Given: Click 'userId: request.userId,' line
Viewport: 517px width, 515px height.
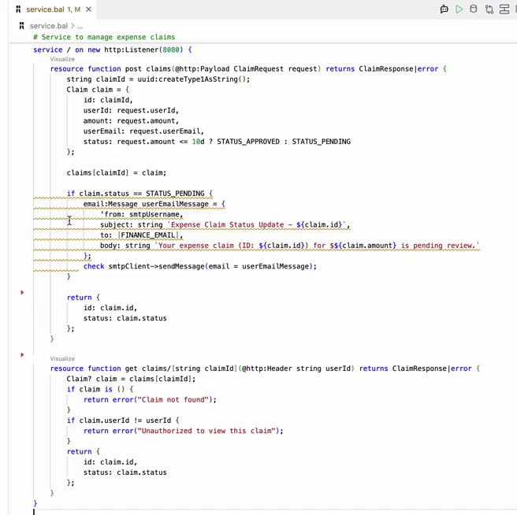Looking at the screenshot, I should [131, 110].
